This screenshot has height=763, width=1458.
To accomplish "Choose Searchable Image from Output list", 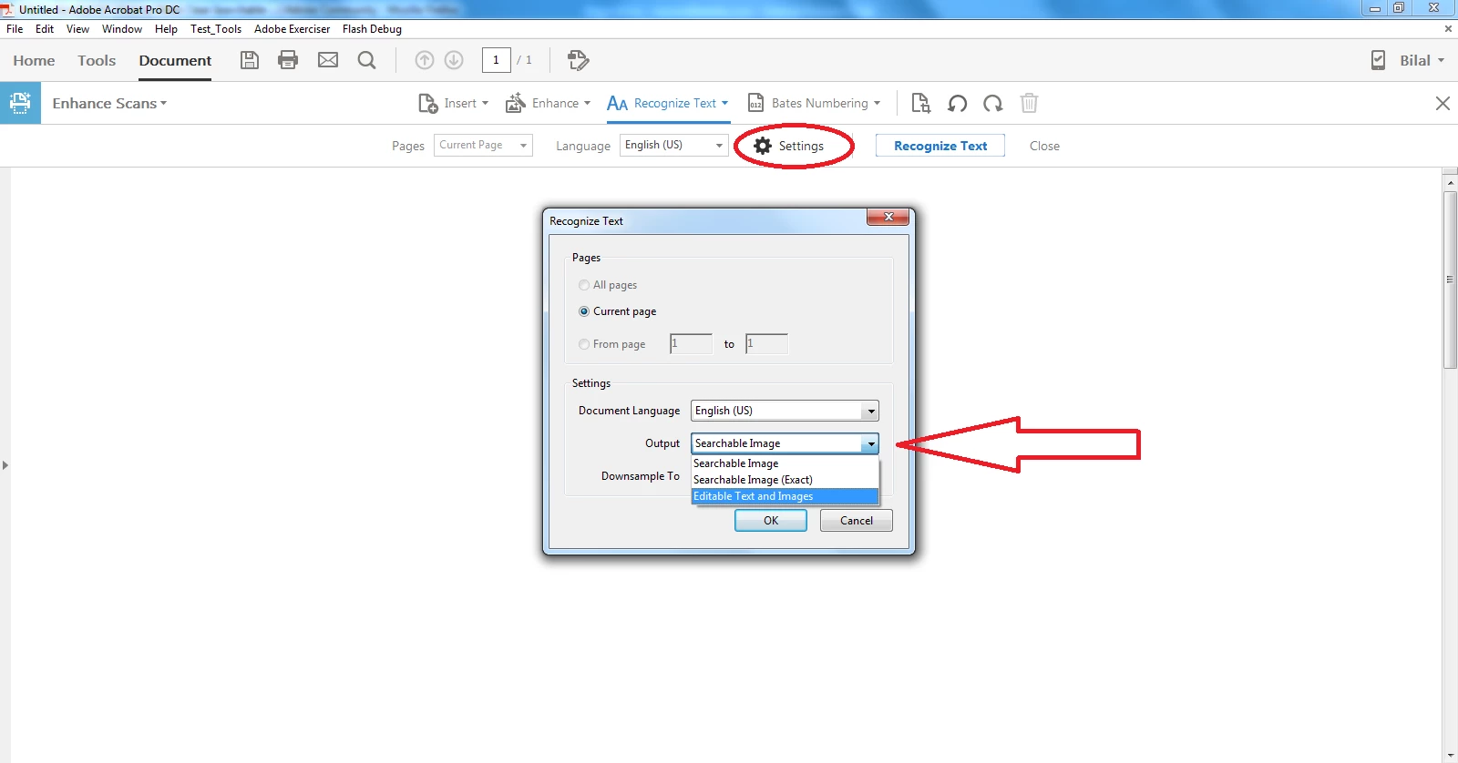I will (x=785, y=463).
